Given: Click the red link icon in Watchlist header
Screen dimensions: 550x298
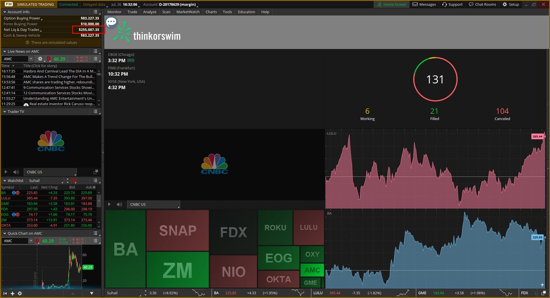Looking at the screenshot, I should tap(74, 181).
